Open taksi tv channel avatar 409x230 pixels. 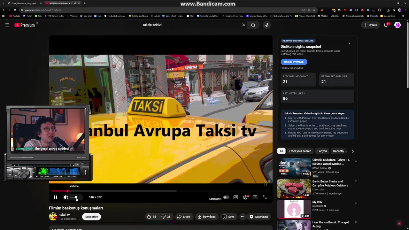pyautogui.click(x=53, y=217)
